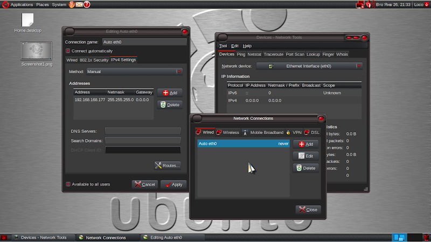Switch to the Finger tab

click(x=328, y=54)
